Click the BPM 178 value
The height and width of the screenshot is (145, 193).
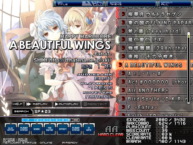tap(96, 66)
